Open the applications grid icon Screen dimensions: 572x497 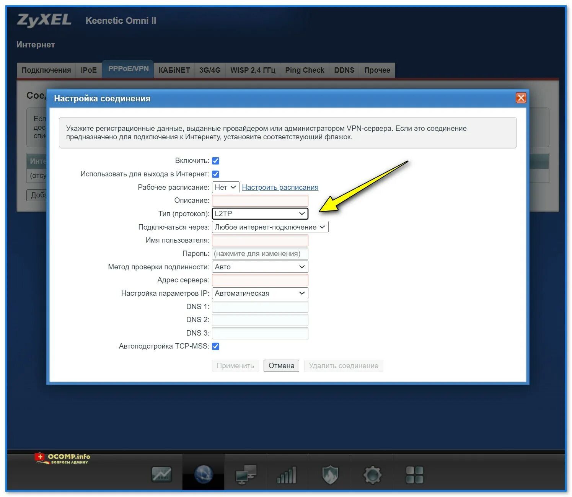(x=414, y=475)
